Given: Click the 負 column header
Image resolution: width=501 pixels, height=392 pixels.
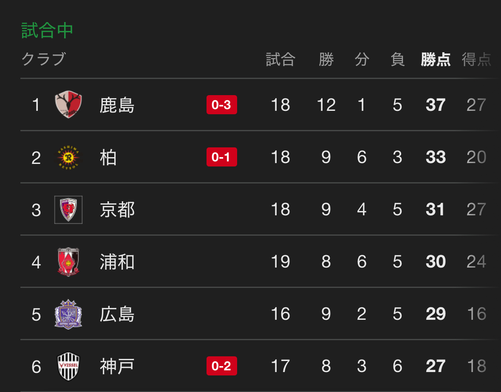Looking at the screenshot, I should click(397, 59).
